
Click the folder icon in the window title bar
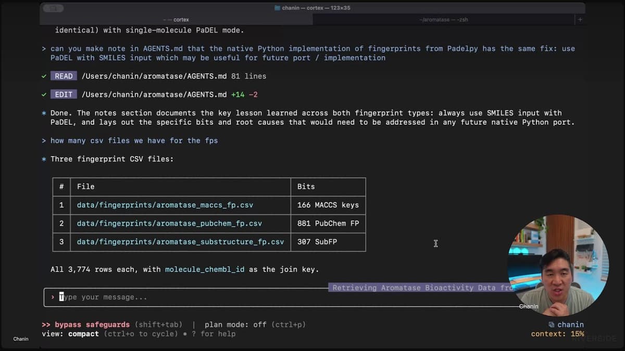coord(278,8)
